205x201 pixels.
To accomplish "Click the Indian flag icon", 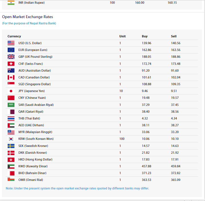I will (x=11, y=3).
